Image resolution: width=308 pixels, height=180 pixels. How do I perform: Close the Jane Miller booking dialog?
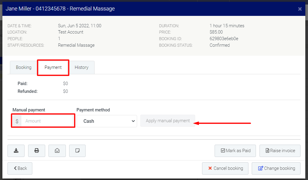(300, 9)
